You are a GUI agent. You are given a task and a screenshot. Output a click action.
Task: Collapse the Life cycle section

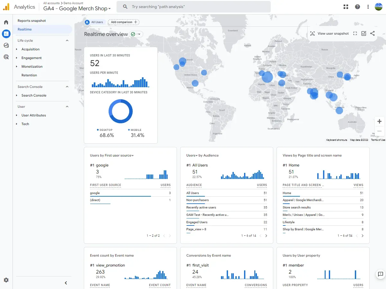67,41
